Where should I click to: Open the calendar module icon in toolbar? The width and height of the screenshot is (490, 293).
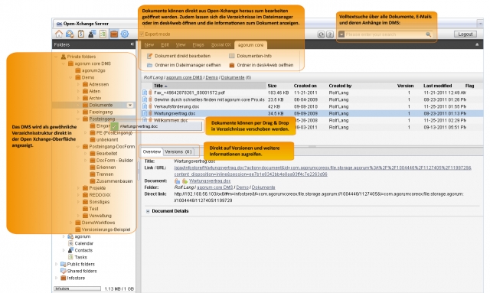(x=81, y=34)
